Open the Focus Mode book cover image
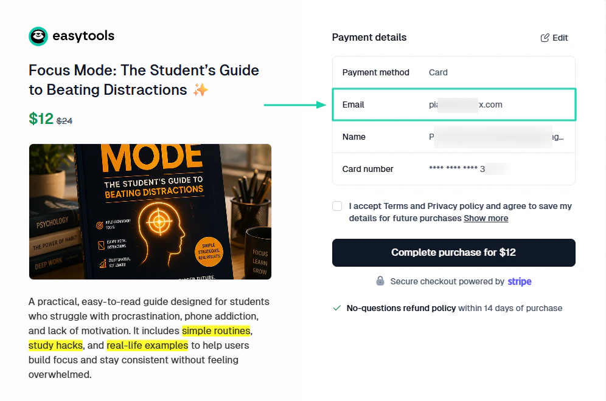 click(x=150, y=211)
